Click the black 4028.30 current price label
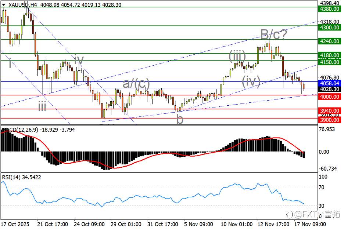The width and height of the screenshot is (344, 229). [330, 89]
